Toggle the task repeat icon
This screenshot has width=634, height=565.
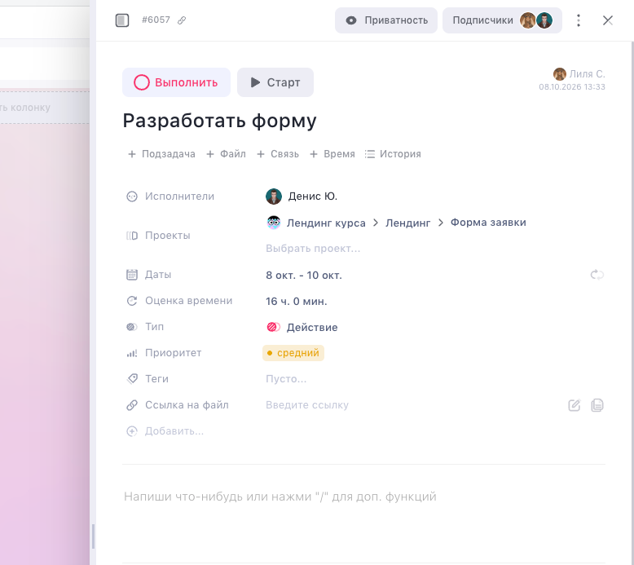point(597,275)
